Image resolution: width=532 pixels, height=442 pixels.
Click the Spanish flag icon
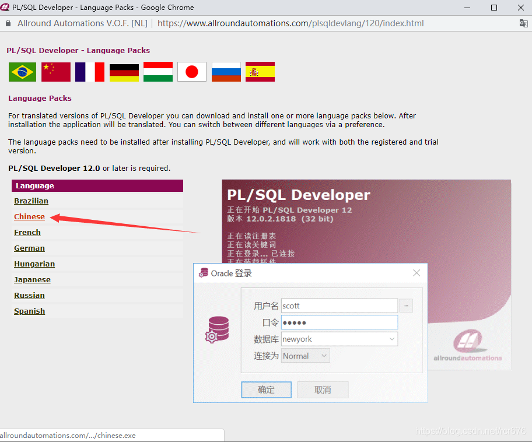pyautogui.click(x=260, y=72)
